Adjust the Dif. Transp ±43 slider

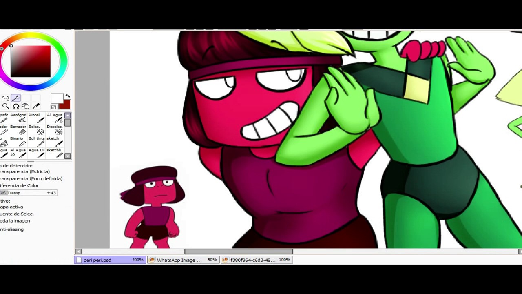click(x=29, y=193)
